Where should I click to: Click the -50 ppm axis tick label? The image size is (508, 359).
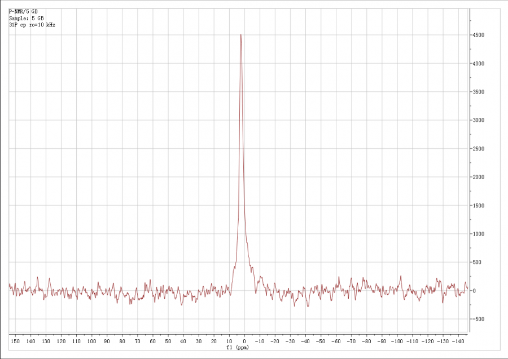(320, 341)
